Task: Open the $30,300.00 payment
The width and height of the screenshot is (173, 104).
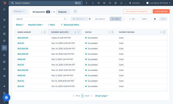Action: pos(23,38)
